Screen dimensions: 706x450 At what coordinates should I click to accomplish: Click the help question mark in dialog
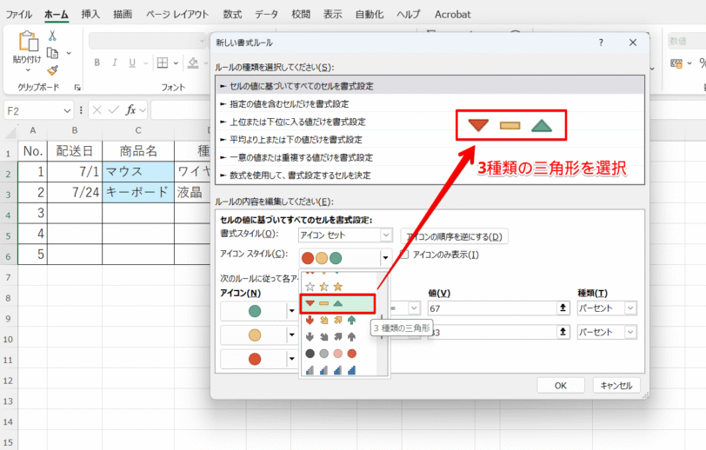[601, 43]
